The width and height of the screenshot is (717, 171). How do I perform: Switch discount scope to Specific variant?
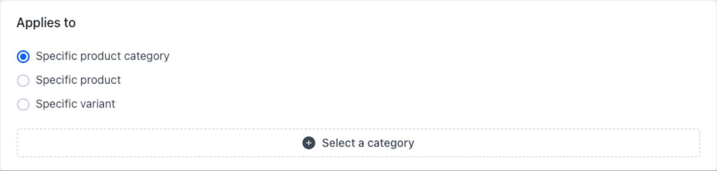(x=23, y=104)
